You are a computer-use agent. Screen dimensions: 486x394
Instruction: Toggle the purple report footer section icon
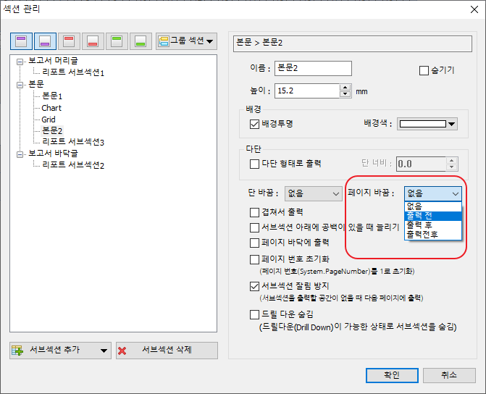pyautogui.click(x=45, y=41)
